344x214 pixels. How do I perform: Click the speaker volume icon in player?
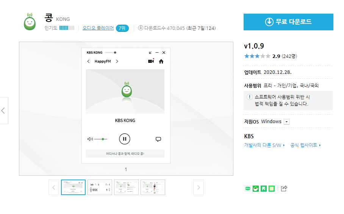click(90, 139)
